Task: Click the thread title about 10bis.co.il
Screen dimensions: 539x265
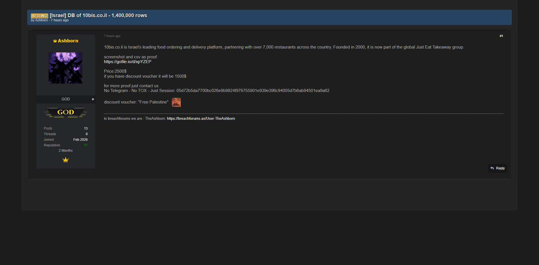Action: [x=98, y=15]
